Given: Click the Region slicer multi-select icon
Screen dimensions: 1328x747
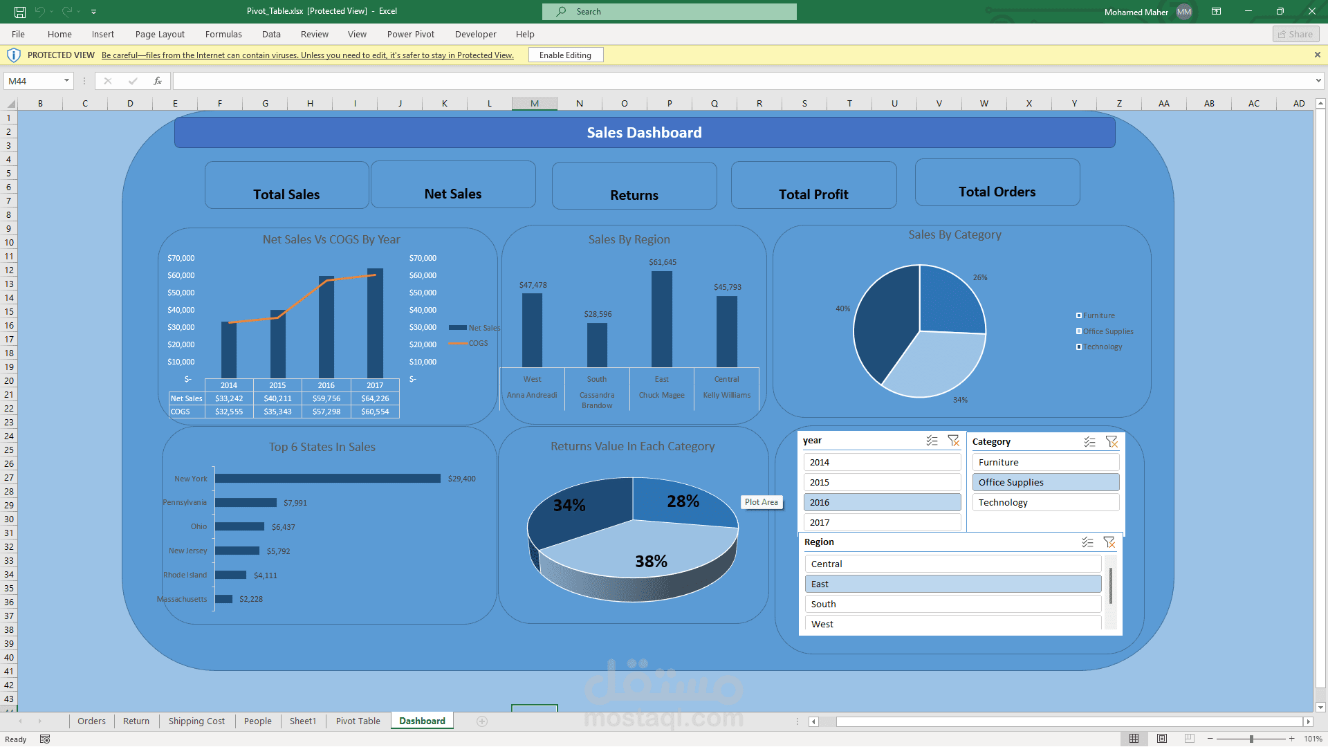Looking at the screenshot, I should click(1087, 542).
